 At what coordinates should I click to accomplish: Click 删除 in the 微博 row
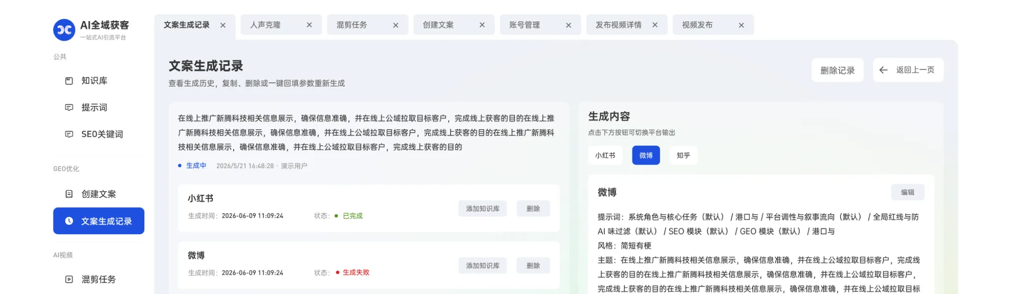click(533, 266)
